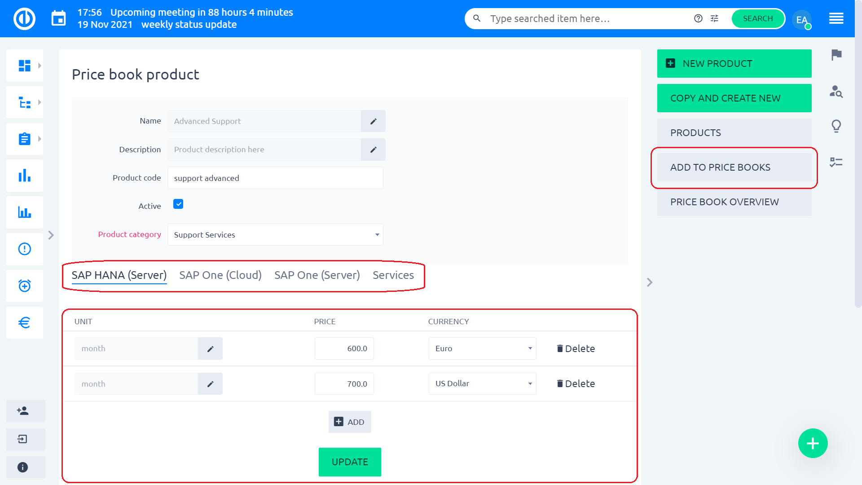Click ADD TO PRICE BOOKS
This screenshot has height=485, width=862.
click(x=734, y=168)
